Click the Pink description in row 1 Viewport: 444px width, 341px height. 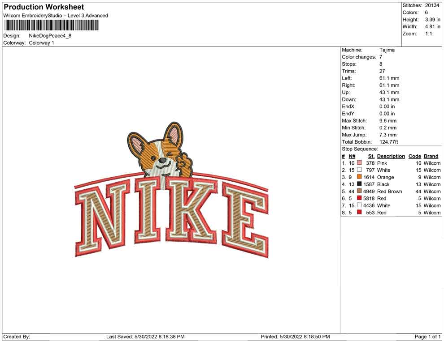pyautogui.click(x=382, y=163)
